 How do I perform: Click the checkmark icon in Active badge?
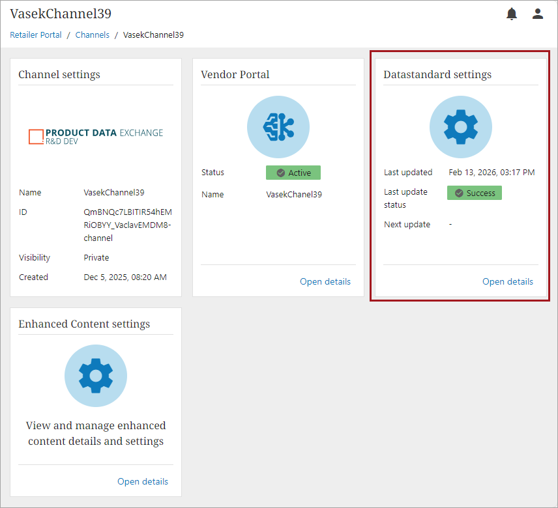coord(281,173)
